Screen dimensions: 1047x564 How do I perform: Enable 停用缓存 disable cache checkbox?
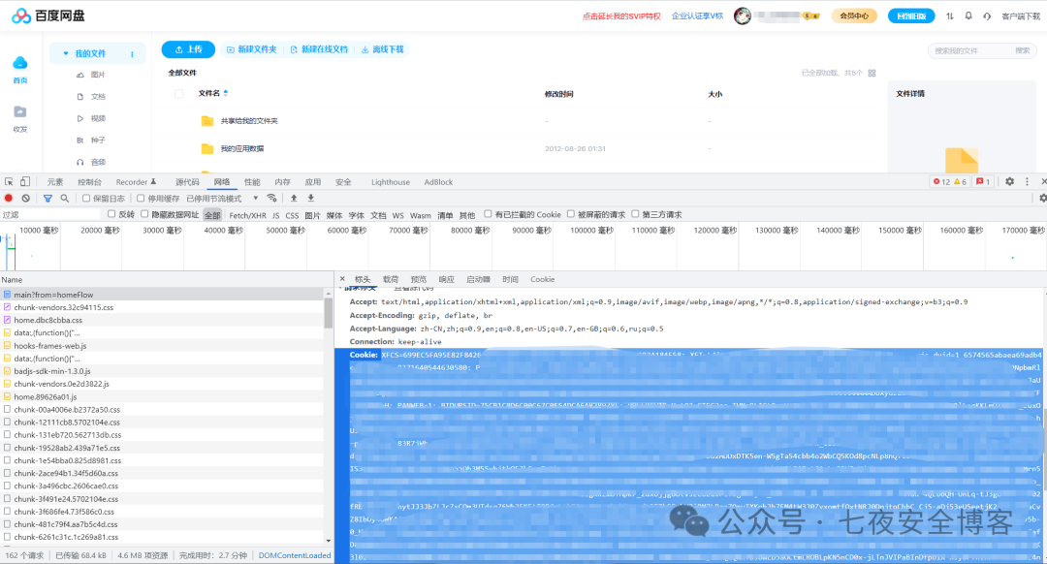[141, 199]
